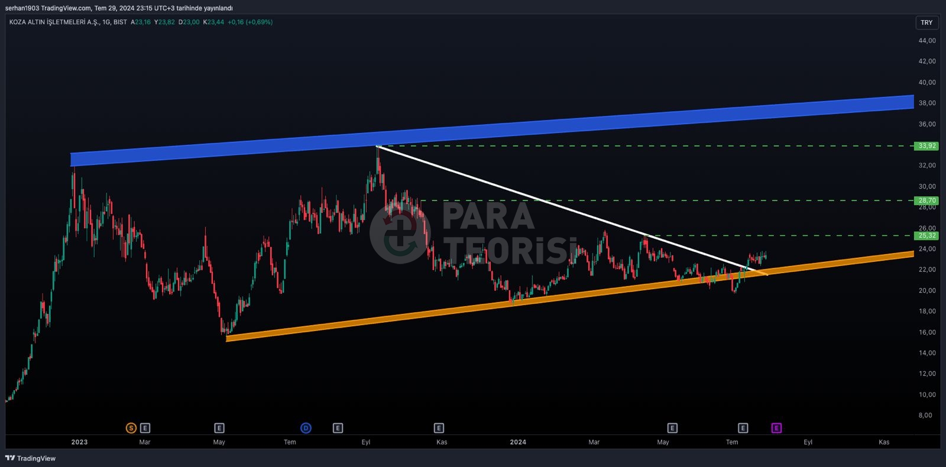The width and height of the screenshot is (946, 467).
Task: Select the 25,32 green price label
Action: click(926, 236)
